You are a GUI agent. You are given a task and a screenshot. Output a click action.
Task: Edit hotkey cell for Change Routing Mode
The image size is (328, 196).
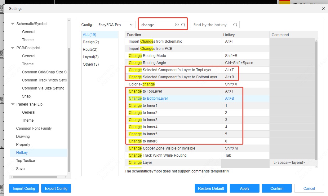click(245, 56)
